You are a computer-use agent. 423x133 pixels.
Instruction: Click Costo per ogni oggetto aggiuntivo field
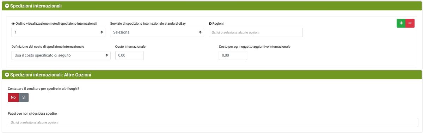(x=233, y=55)
